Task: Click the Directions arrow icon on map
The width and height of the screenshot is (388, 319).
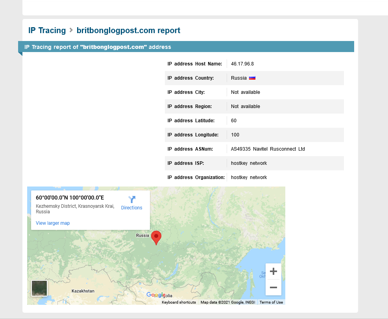Action: tap(132, 200)
